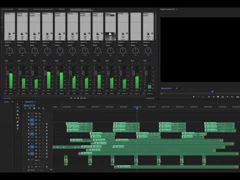Screen dimensions: 240x180
Task: Select the Slip tool
Action: coord(17,118)
